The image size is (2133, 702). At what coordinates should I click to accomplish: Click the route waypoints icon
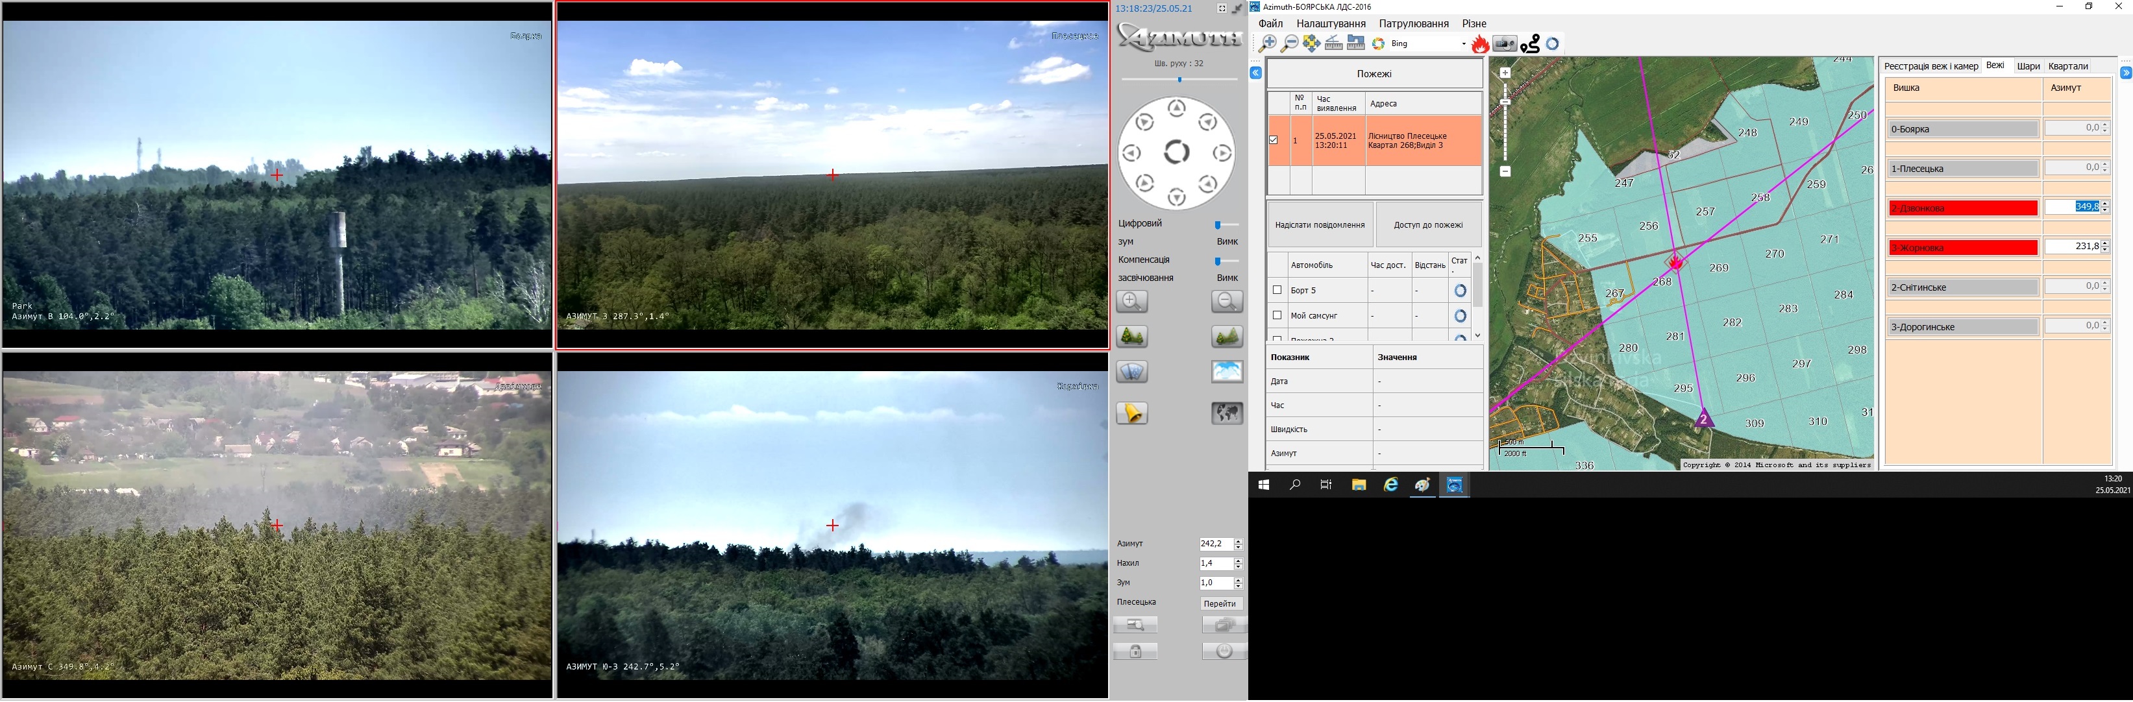coord(1530,44)
